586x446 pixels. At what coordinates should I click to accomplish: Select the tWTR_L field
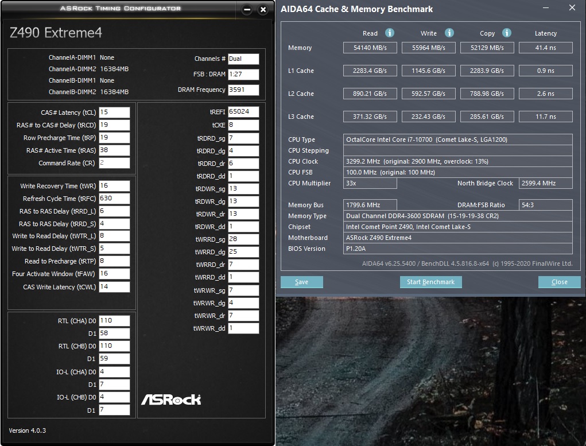click(114, 236)
